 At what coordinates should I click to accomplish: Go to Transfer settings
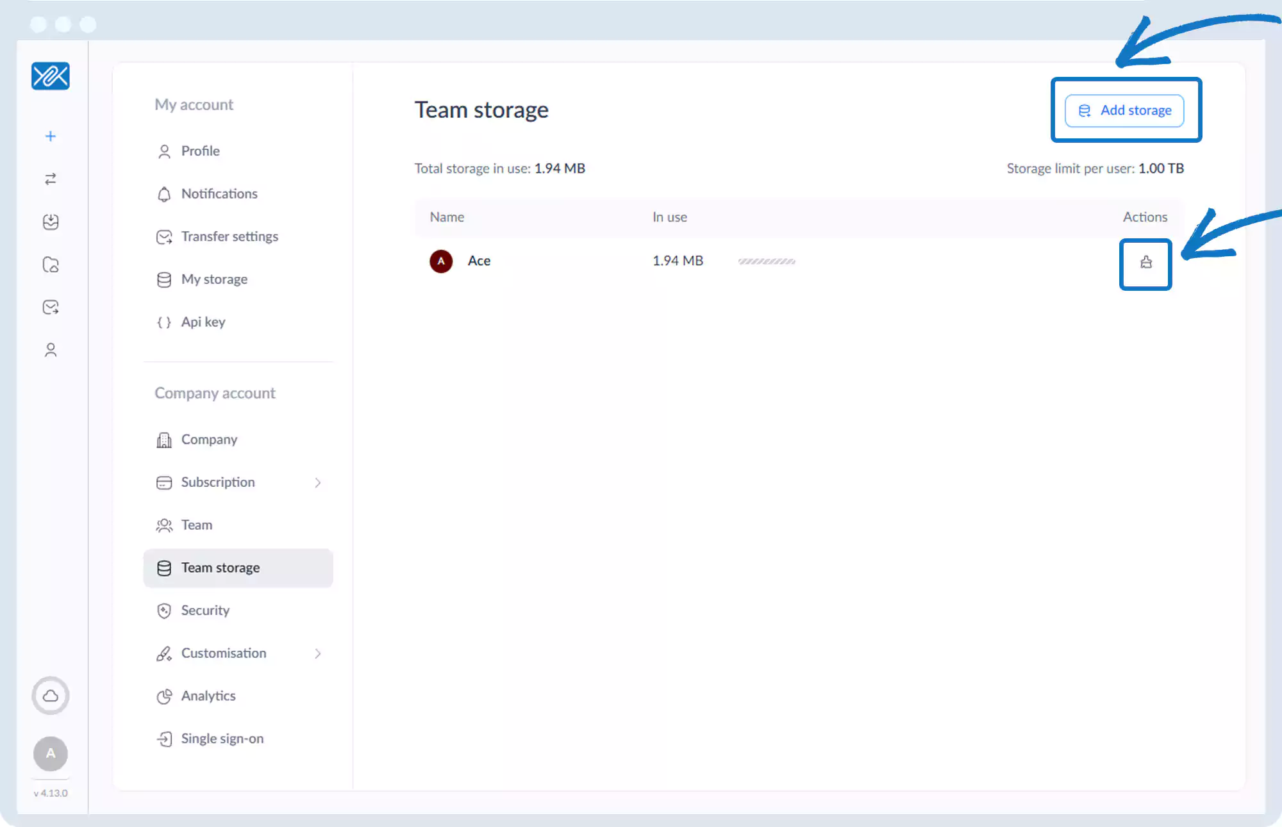[x=229, y=236]
